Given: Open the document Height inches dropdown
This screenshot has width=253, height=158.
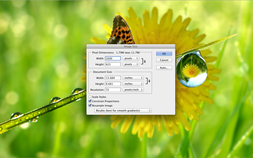Looking at the screenshot, I should (x=133, y=84).
